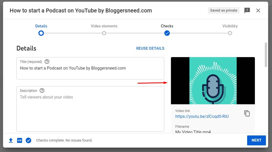This screenshot has width=272, height=152.
Task: Click into the Description text field
Action: tap(90, 109)
